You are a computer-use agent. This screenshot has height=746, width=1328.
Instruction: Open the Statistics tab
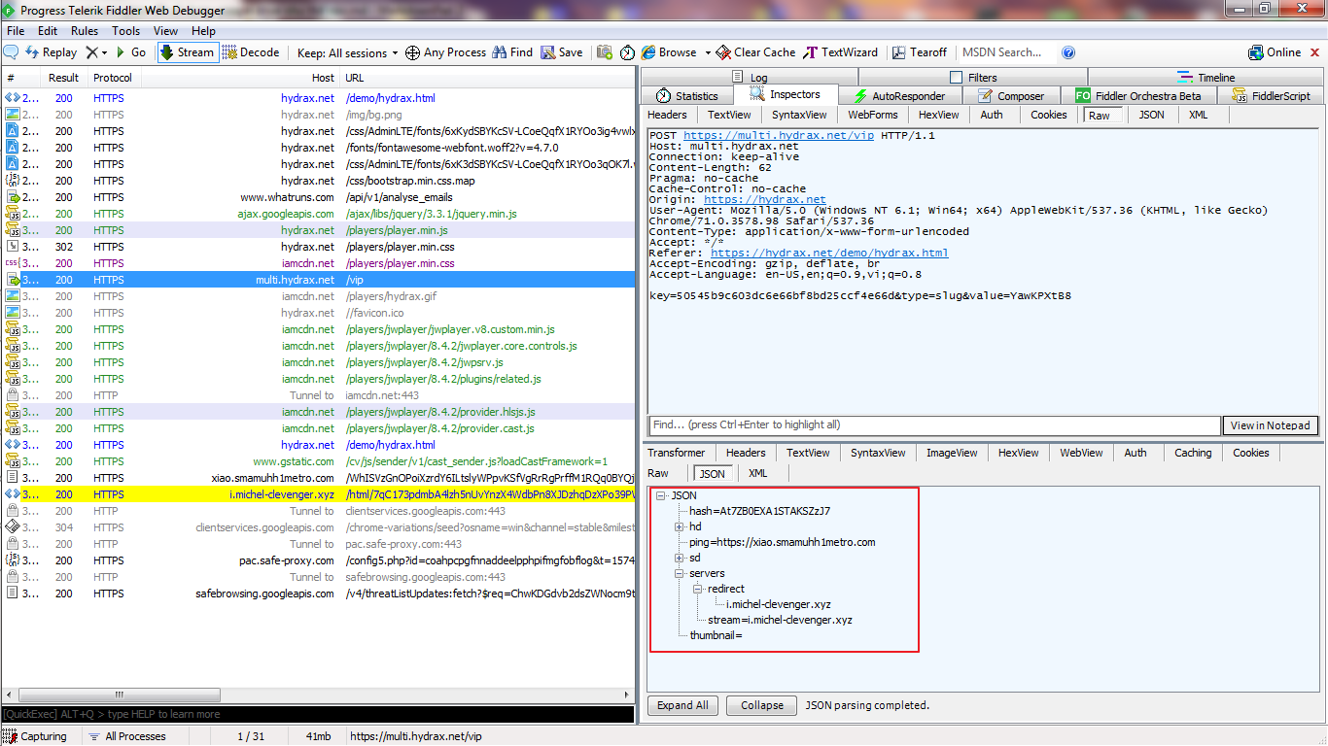pos(686,95)
